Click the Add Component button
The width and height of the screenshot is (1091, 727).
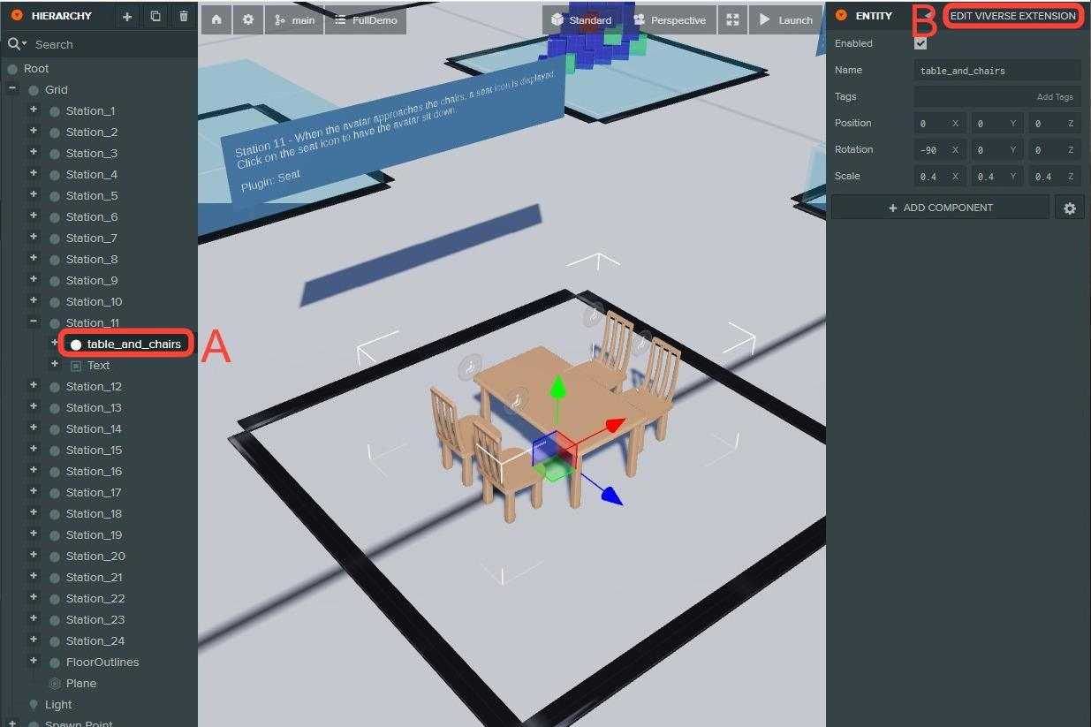pyautogui.click(x=940, y=208)
